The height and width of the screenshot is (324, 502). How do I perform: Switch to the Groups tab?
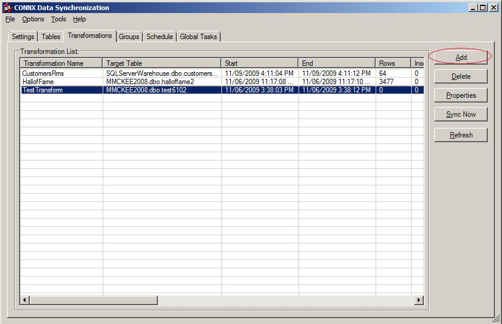(x=129, y=37)
